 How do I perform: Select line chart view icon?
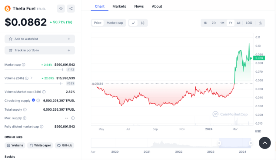[133, 23]
